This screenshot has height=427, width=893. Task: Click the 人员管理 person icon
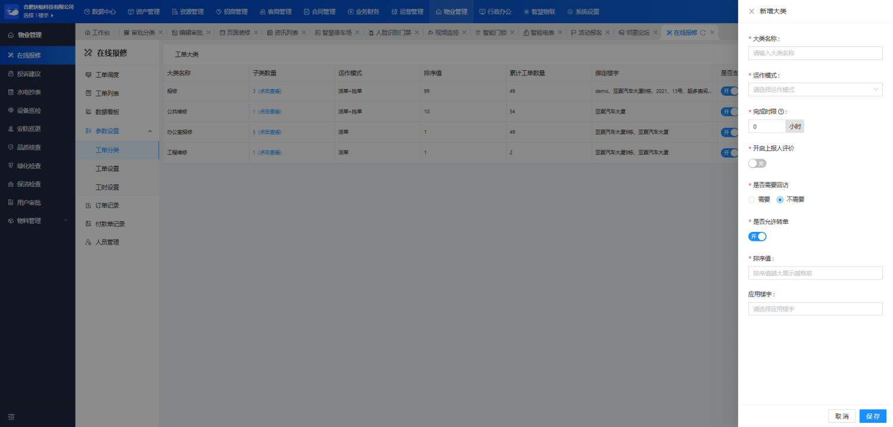point(89,242)
